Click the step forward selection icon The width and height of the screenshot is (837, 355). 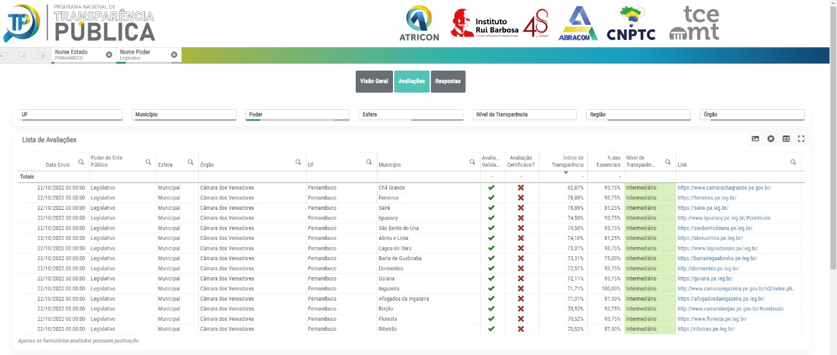coord(22,56)
